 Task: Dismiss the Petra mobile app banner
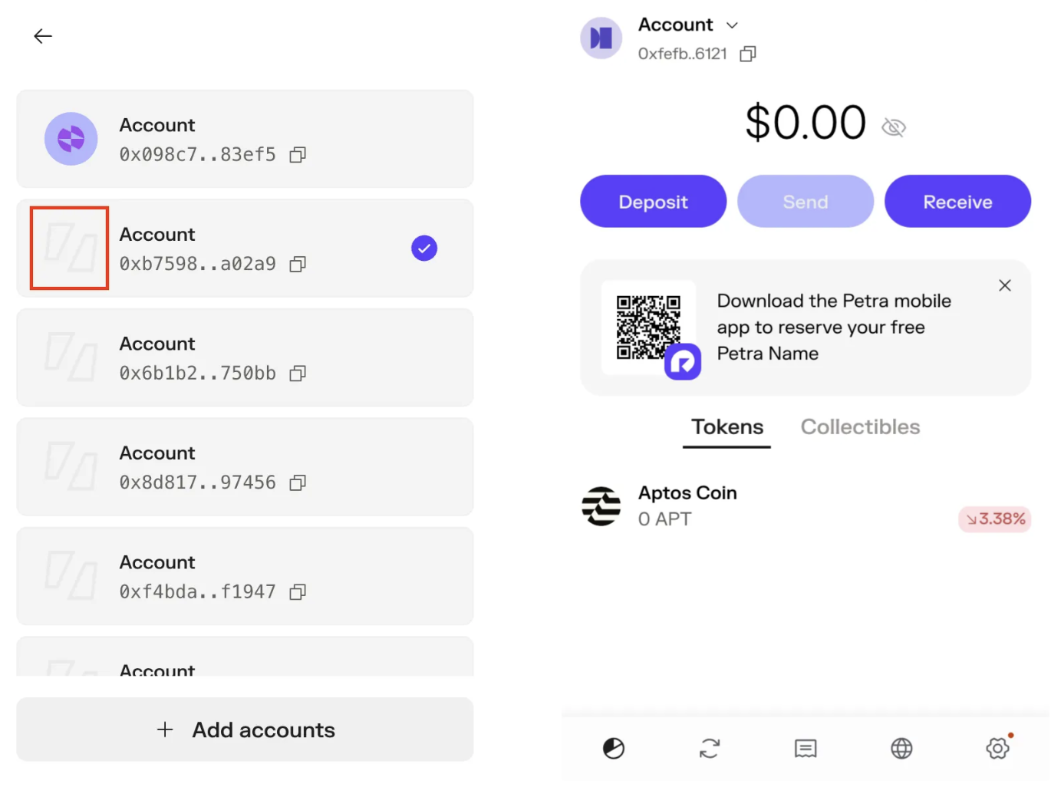[x=1005, y=285]
